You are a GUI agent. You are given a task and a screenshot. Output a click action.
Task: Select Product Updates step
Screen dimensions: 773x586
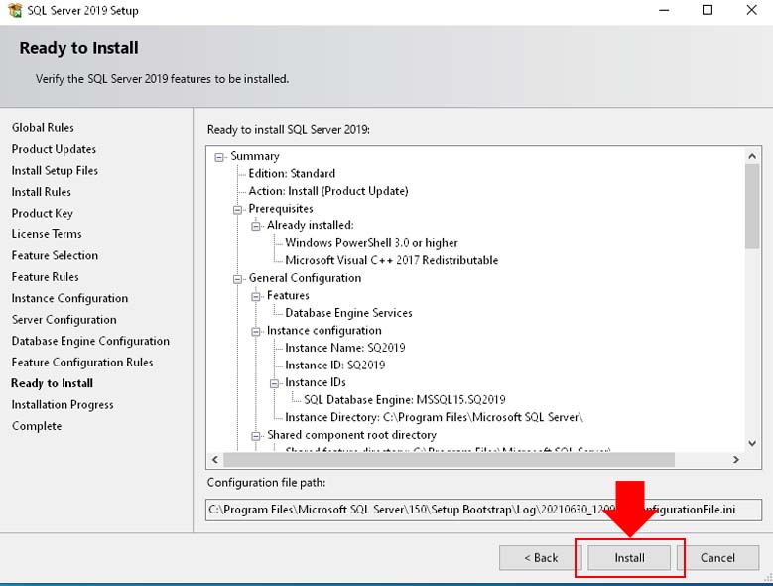(x=54, y=149)
